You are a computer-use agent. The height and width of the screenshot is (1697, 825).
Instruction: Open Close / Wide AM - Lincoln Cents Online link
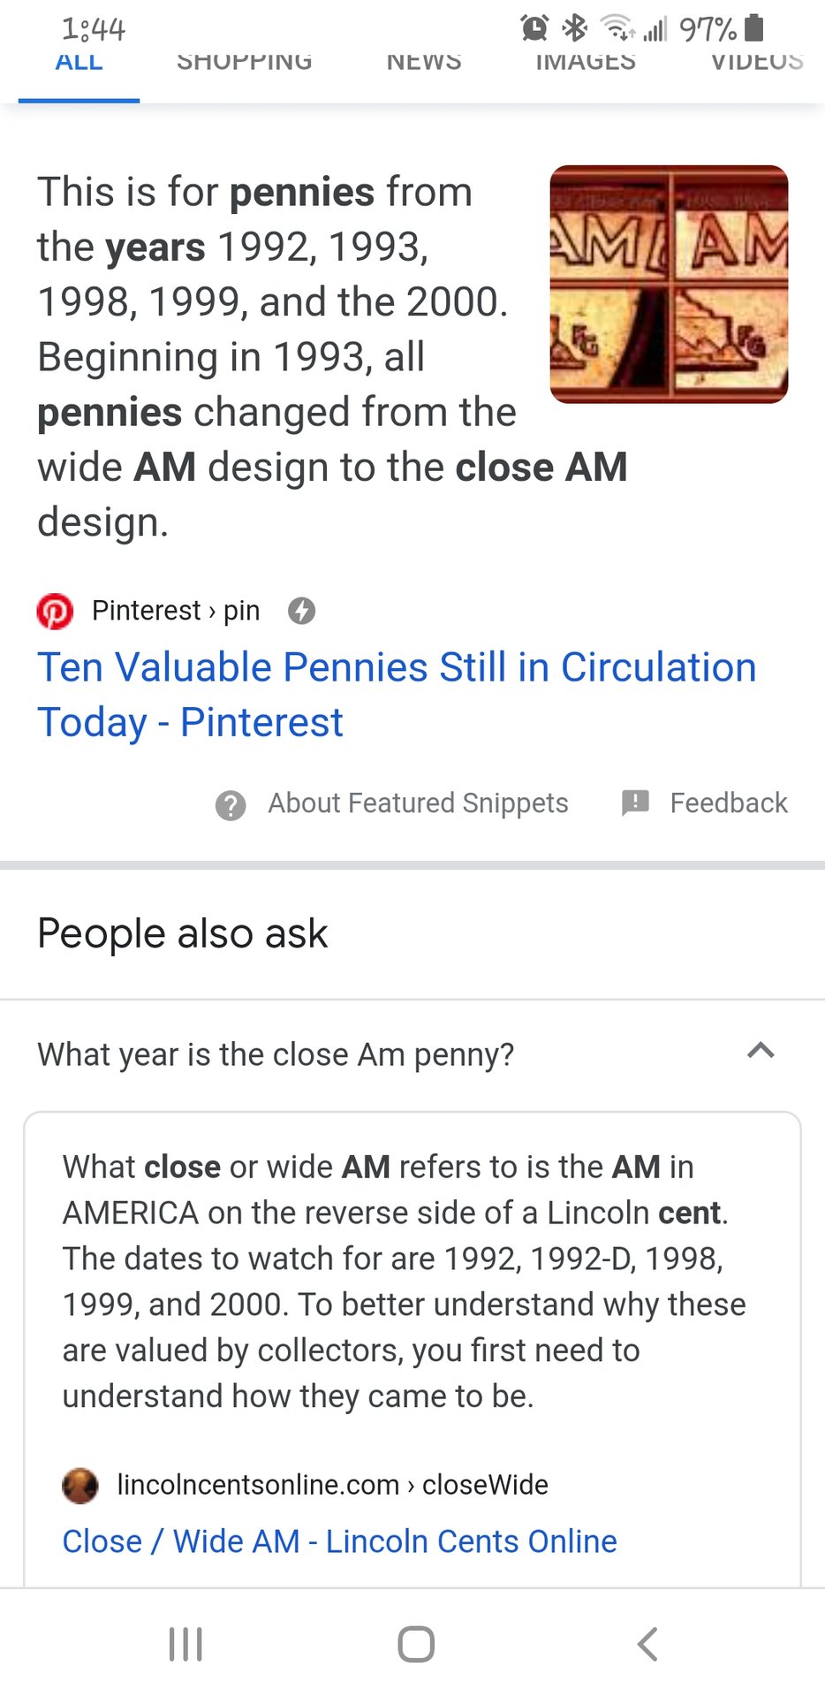point(339,1541)
